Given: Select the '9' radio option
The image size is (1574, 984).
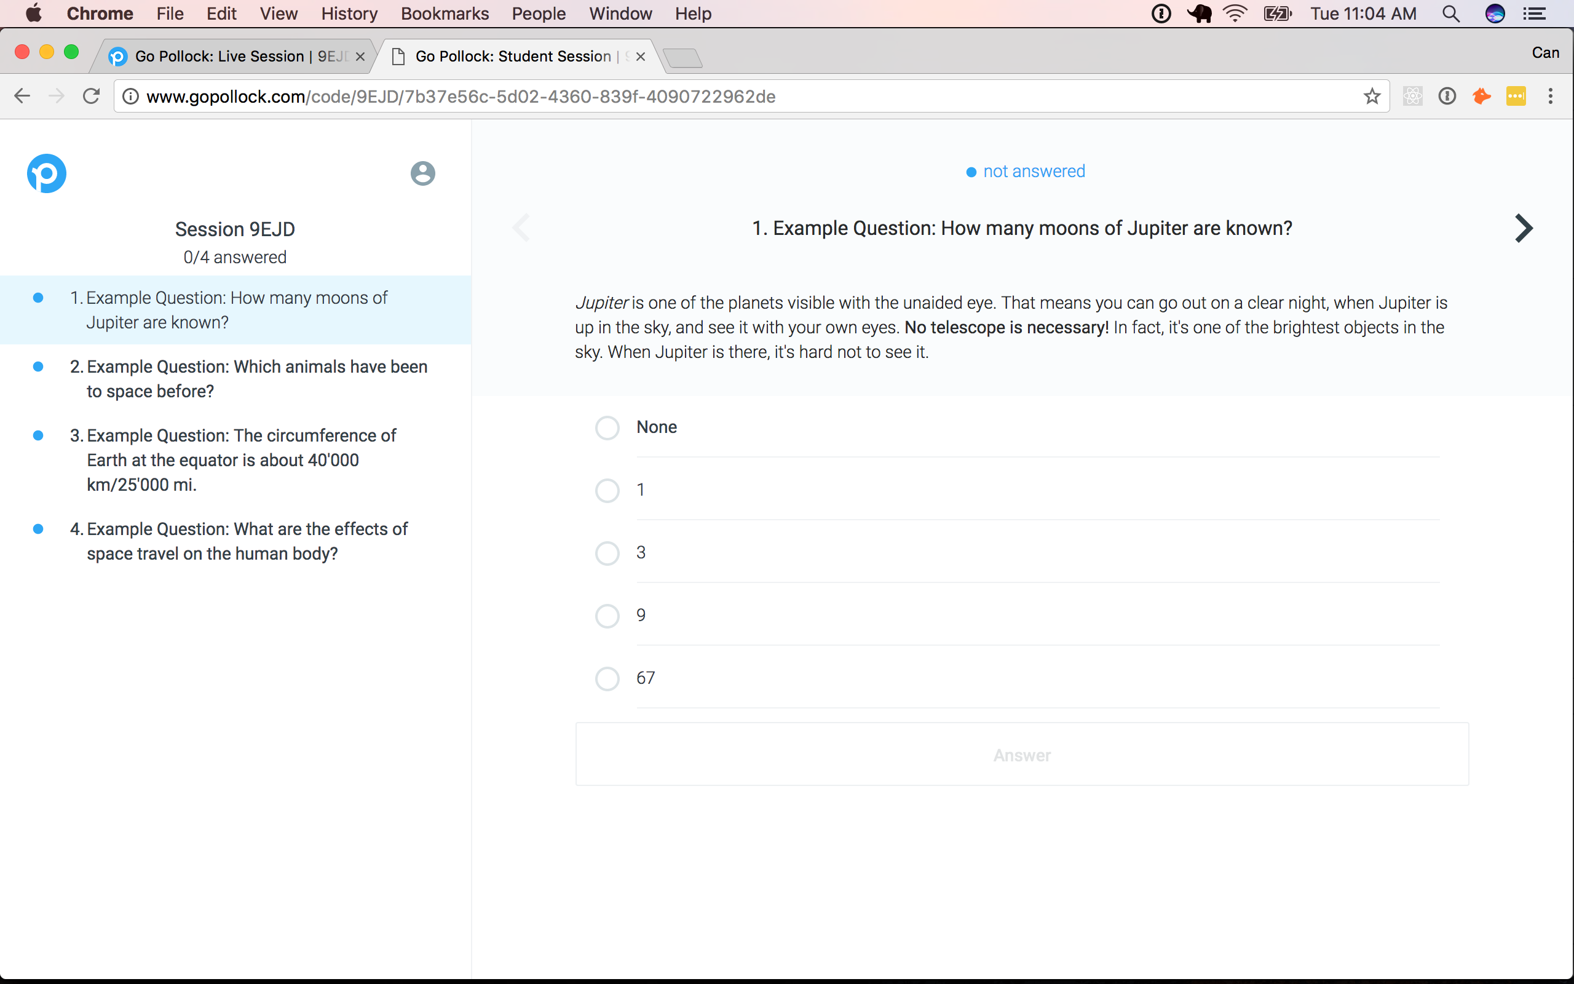Looking at the screenshot, I should click(x=607, y=616).
